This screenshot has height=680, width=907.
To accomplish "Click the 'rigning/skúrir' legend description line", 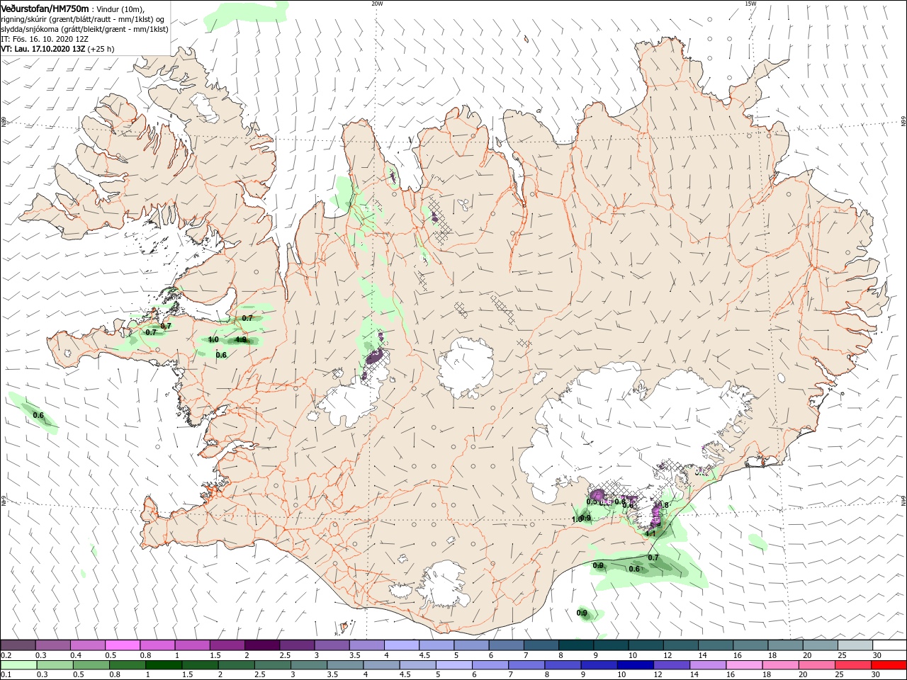I will [84, 19].
